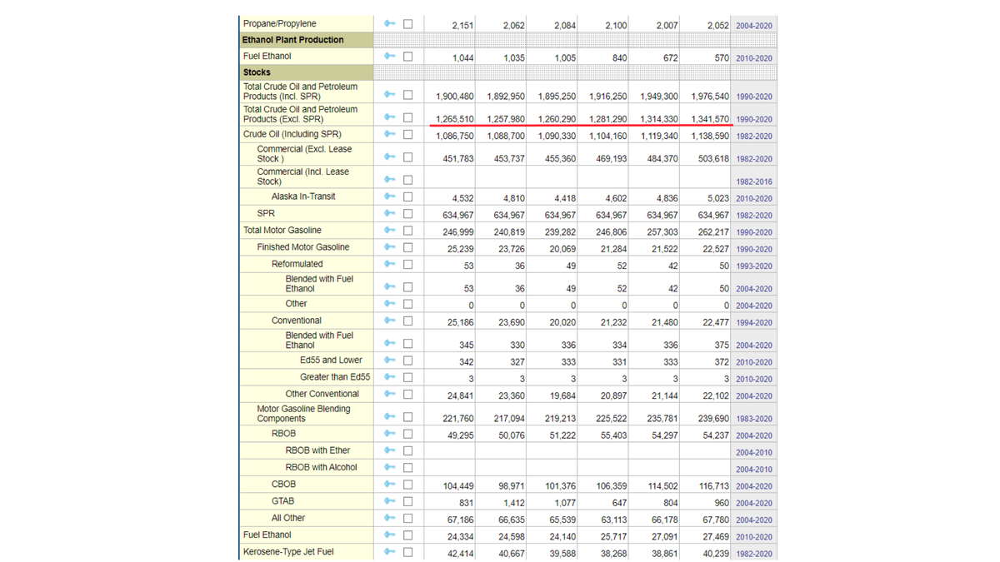This screenshot has height=562, width=1000.
Task: Open the 1994-2020 link in the Conventional row
Action: pos(754,323)
